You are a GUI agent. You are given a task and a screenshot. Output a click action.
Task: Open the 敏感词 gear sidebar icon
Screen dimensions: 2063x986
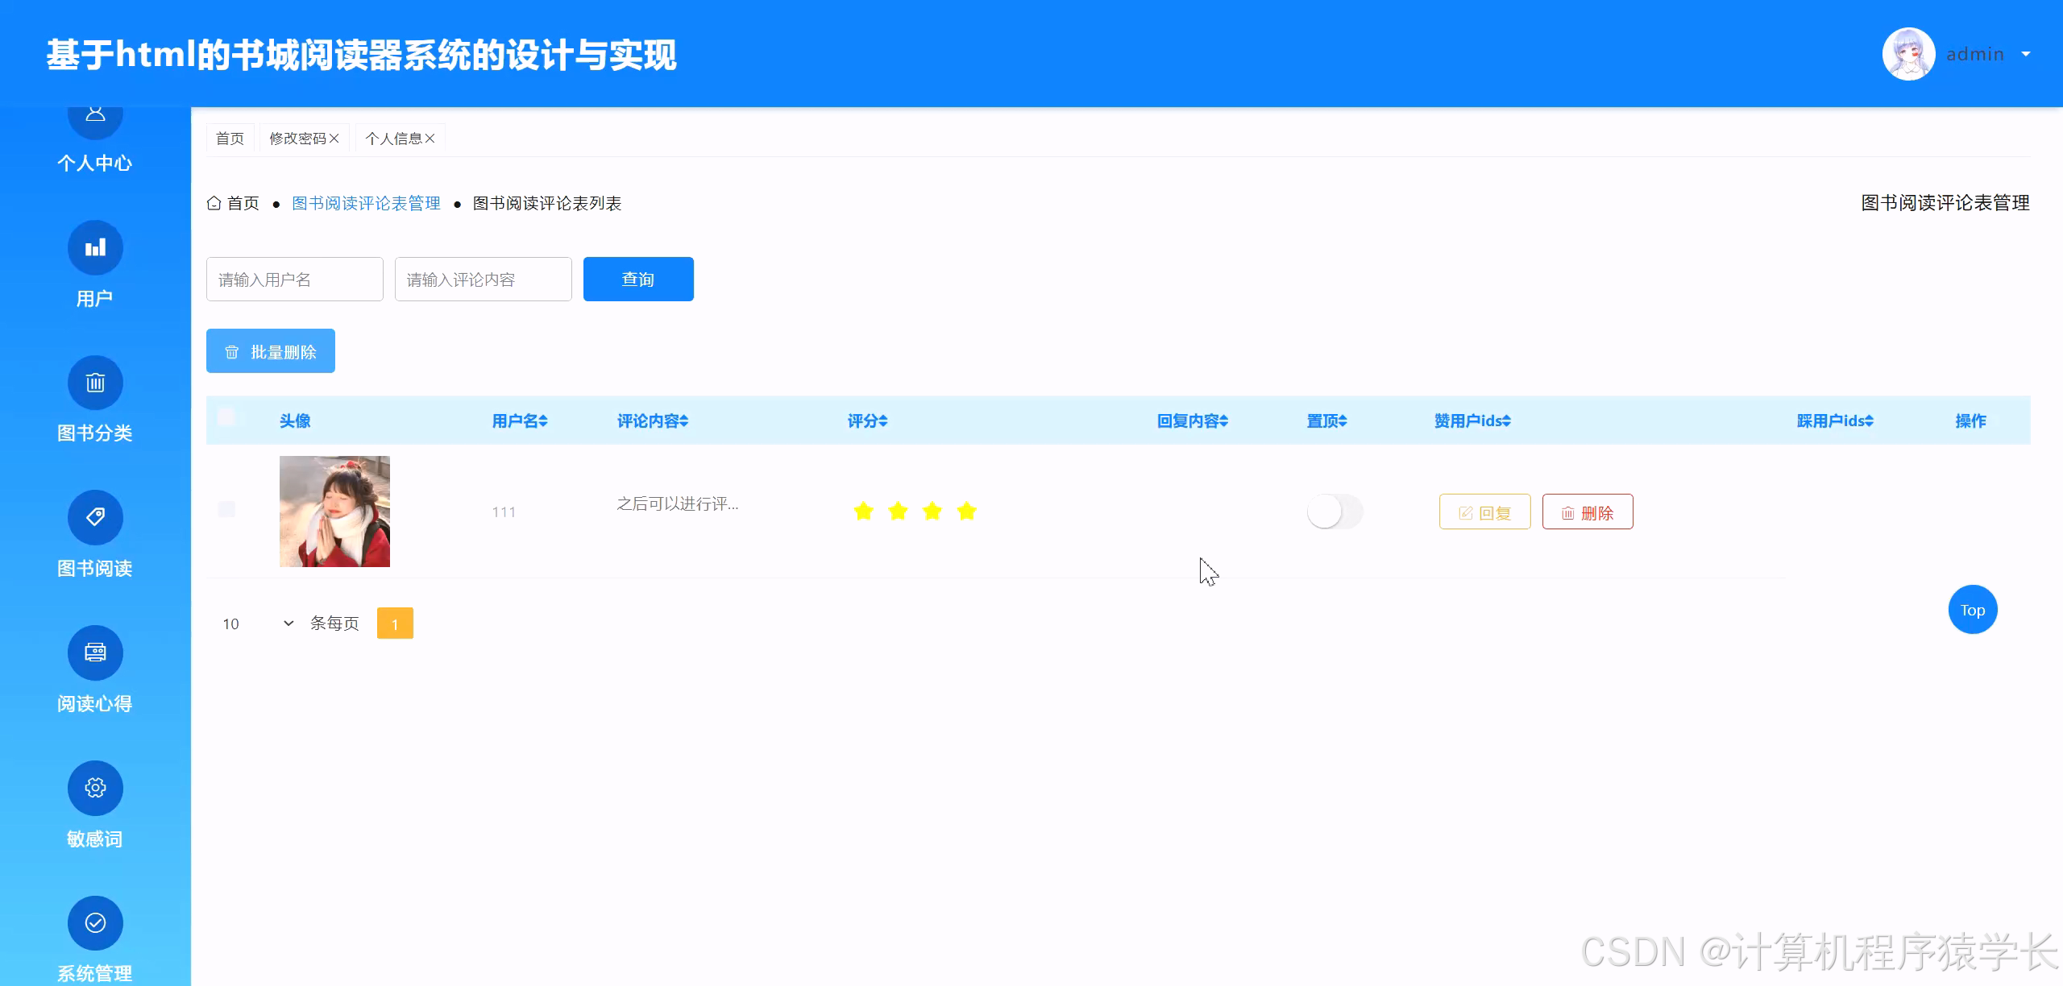click(x=95, y=788)
